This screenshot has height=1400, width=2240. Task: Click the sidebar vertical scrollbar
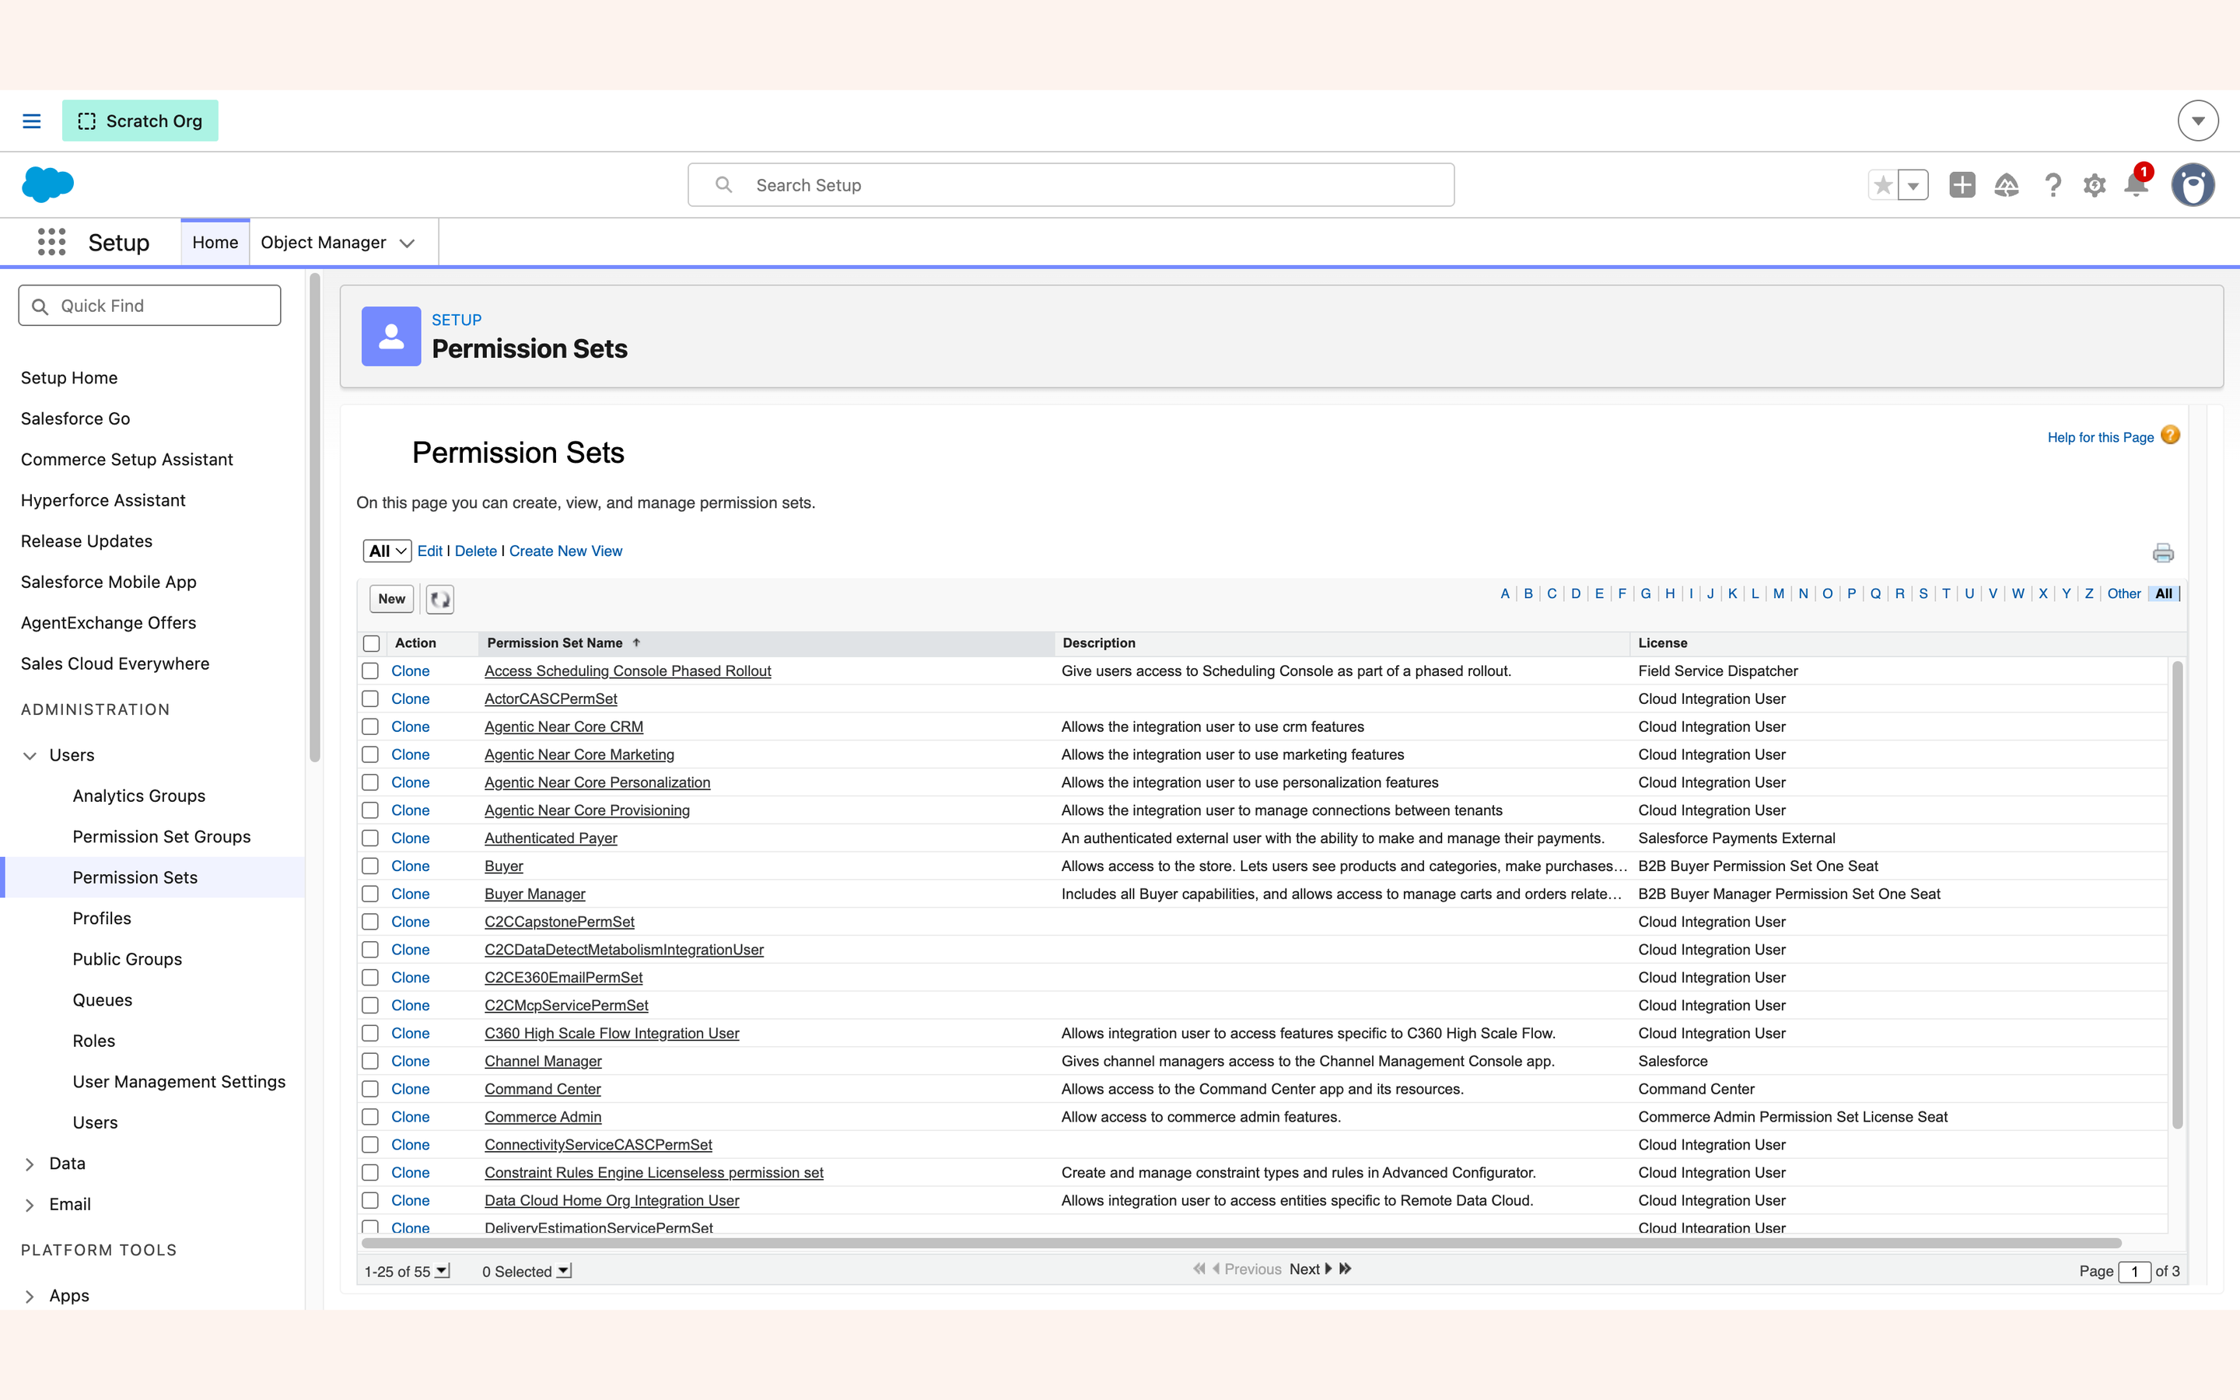tap(315, 517)
